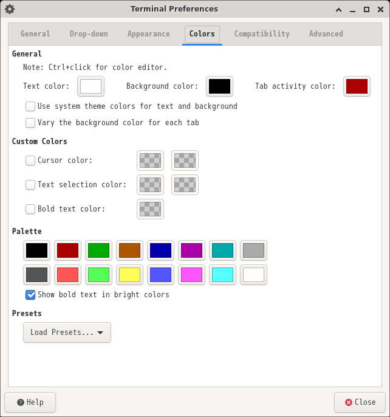The height and width of the screenshot is (417, 390).
Task: Open the Help button
Action: [30, 402]
